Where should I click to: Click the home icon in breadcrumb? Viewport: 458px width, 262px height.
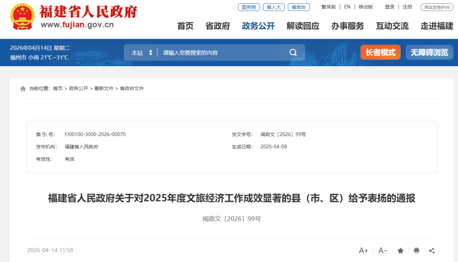click(x=23, y=89)
